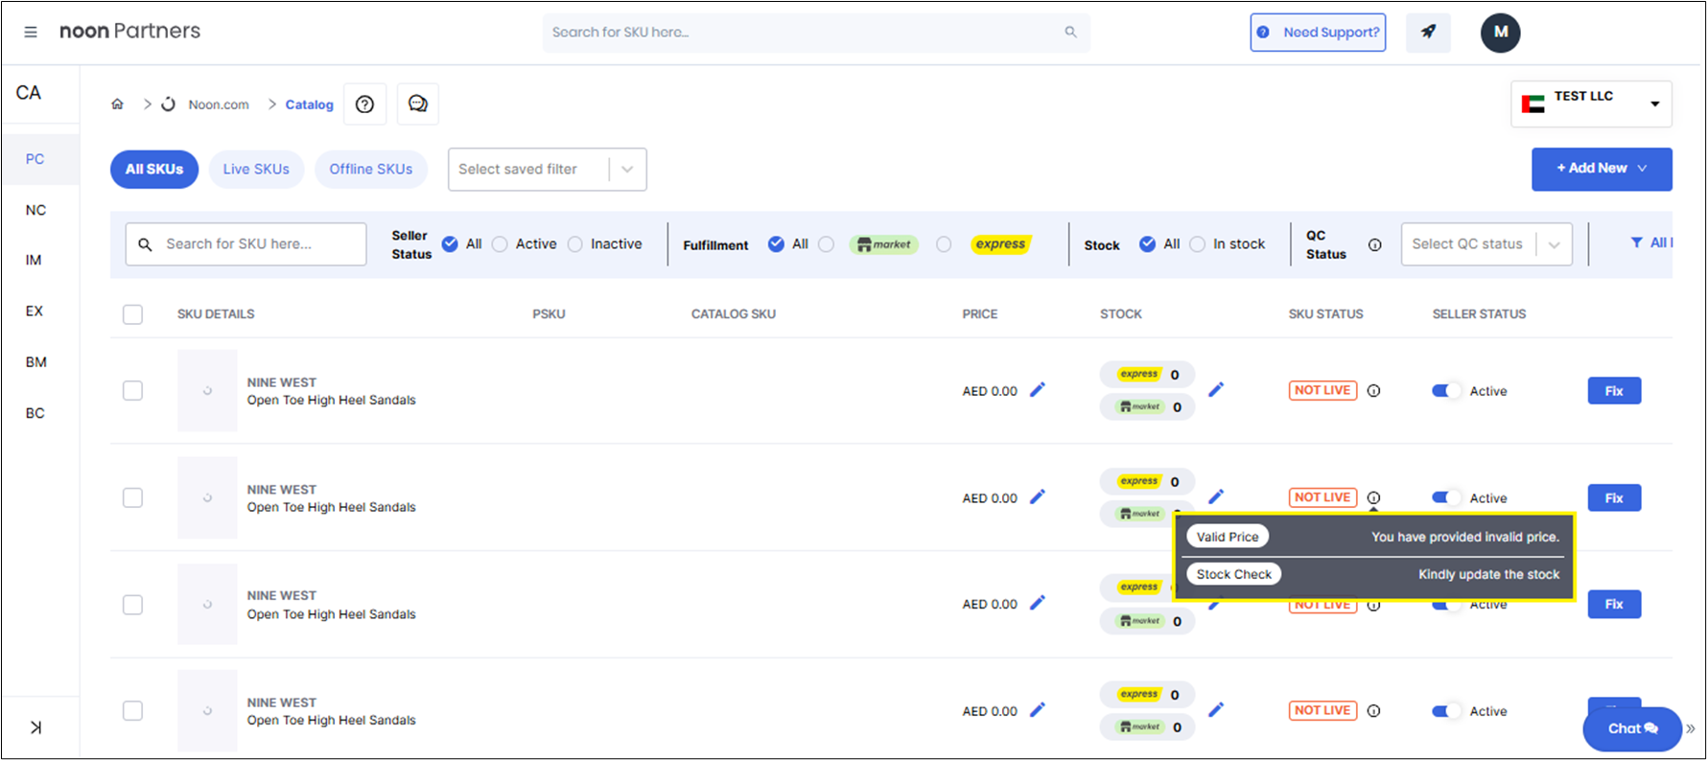Select Fulfillment market radio option
Screen dimensions: 1707x760
coord(826,244)
